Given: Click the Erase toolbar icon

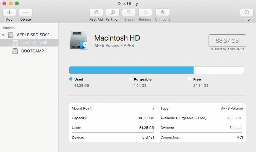Looking at the screenshot, I should (129, 12).
